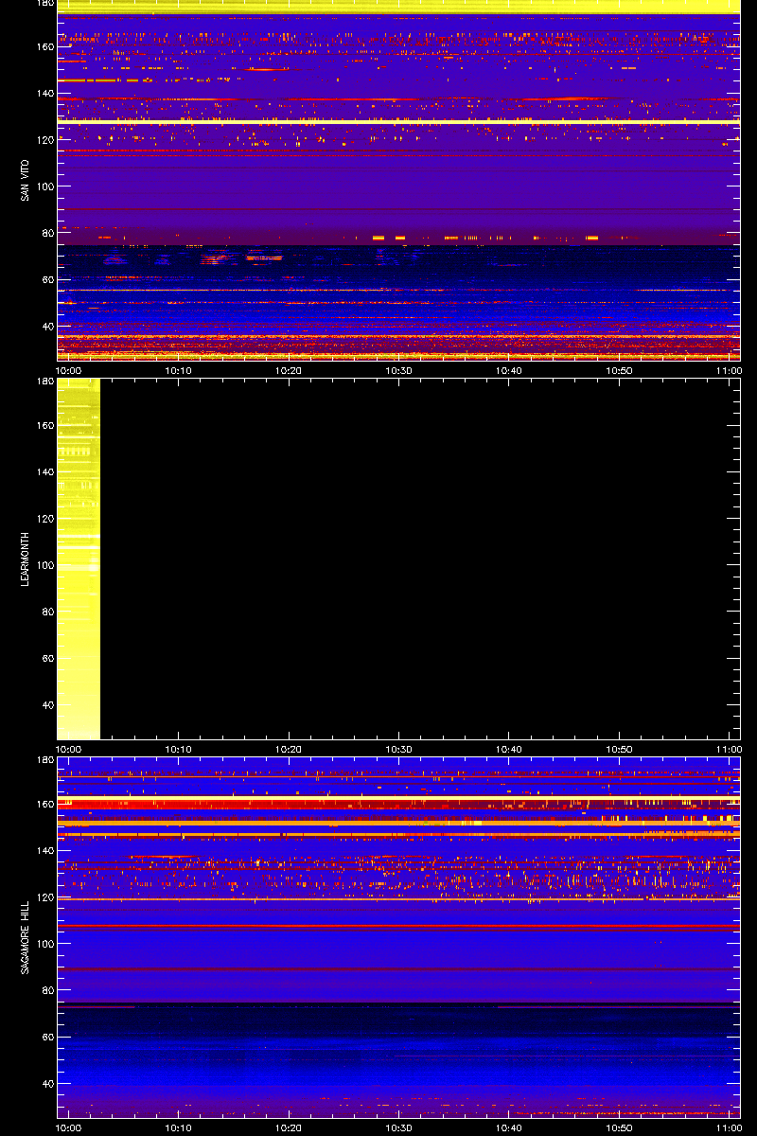Choose 10:10 on the Sagamore Hill time axis

[x=179, y=1127]
